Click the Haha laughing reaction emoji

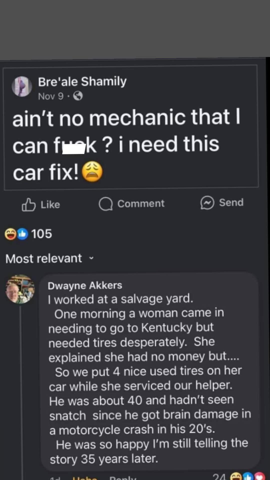(10, 234)
